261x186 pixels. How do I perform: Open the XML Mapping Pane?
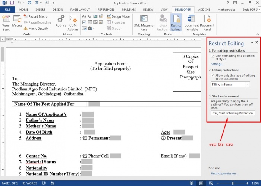click(144, 22)
